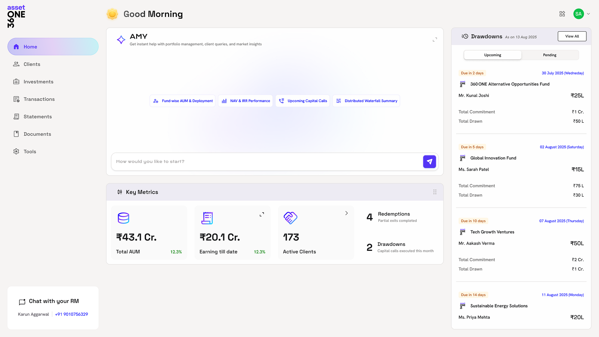Open the apps grid in the top bar
Image resolution: width=599 pixels, height=337 pixels.
coord(562,14)
